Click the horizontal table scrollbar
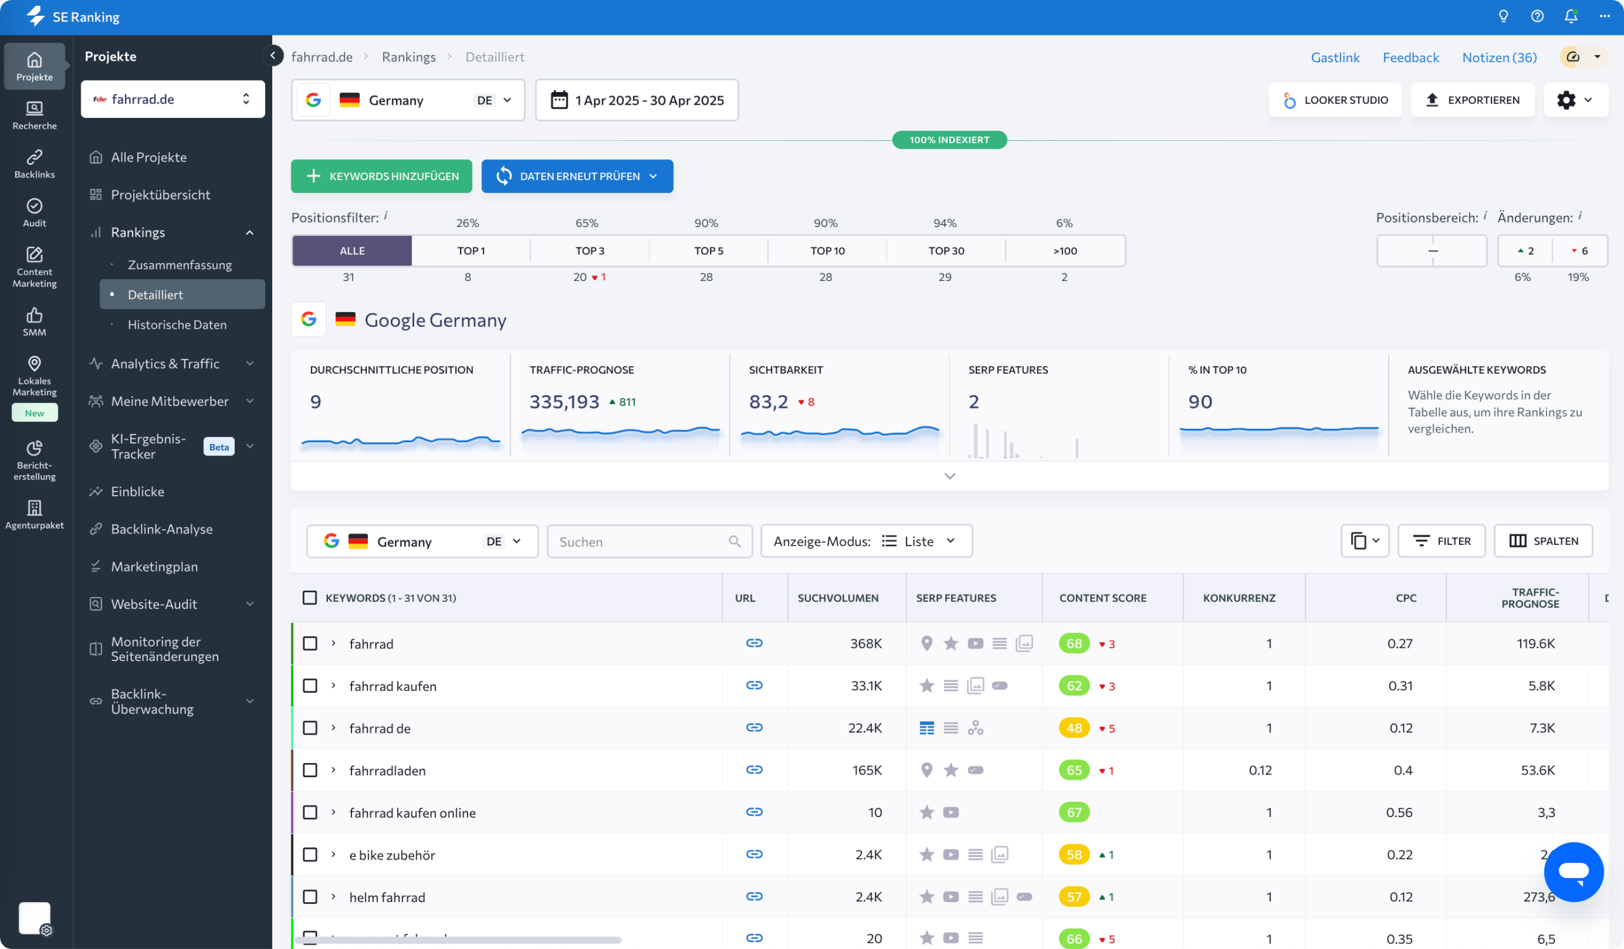 pyautogui.click(x=457, y=940)
